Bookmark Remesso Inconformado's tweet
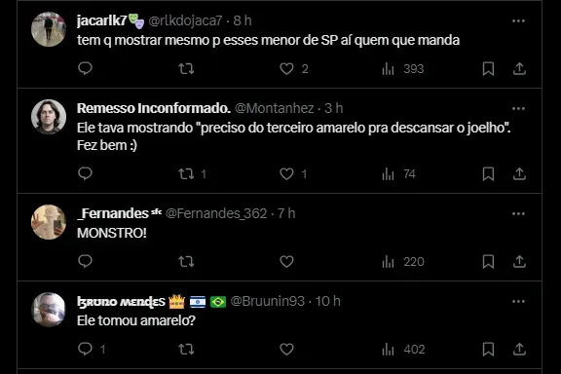 488,174
